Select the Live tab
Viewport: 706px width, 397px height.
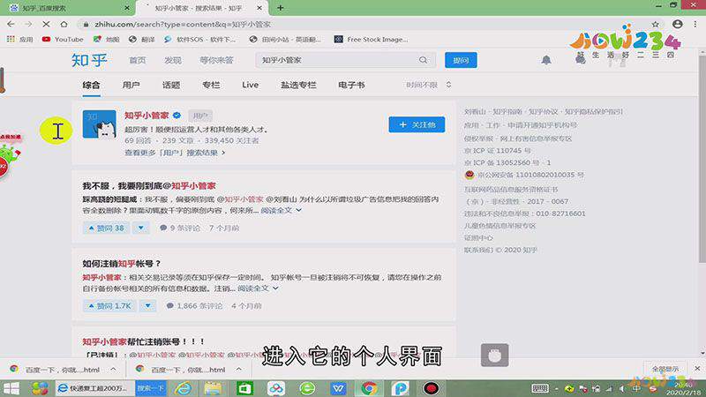pos(251,85)
